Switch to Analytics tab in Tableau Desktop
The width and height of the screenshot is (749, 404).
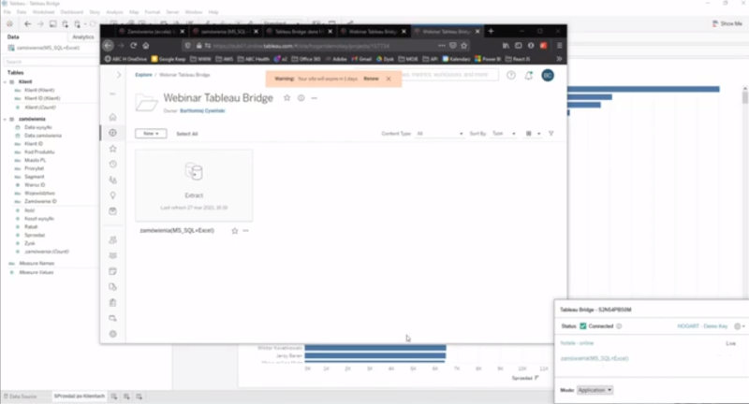[83, 36]
